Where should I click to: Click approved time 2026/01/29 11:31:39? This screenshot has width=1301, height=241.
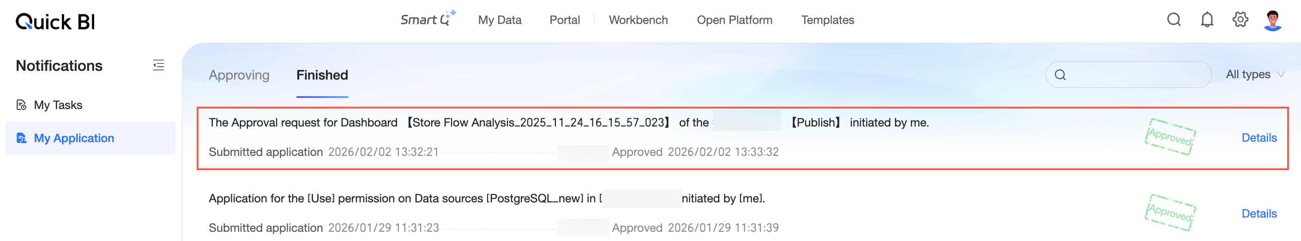pos(723,228)
